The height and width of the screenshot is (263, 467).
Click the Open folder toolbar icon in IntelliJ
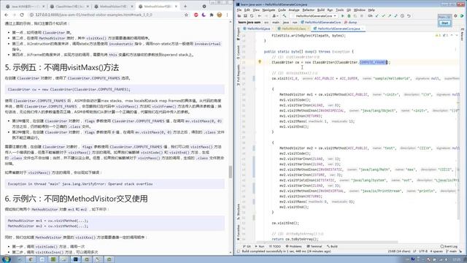(239, 16)
